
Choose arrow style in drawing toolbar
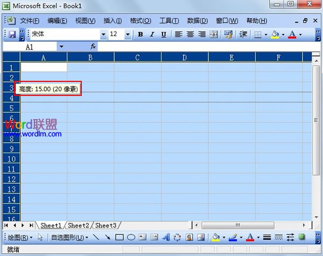click(290, 238)
